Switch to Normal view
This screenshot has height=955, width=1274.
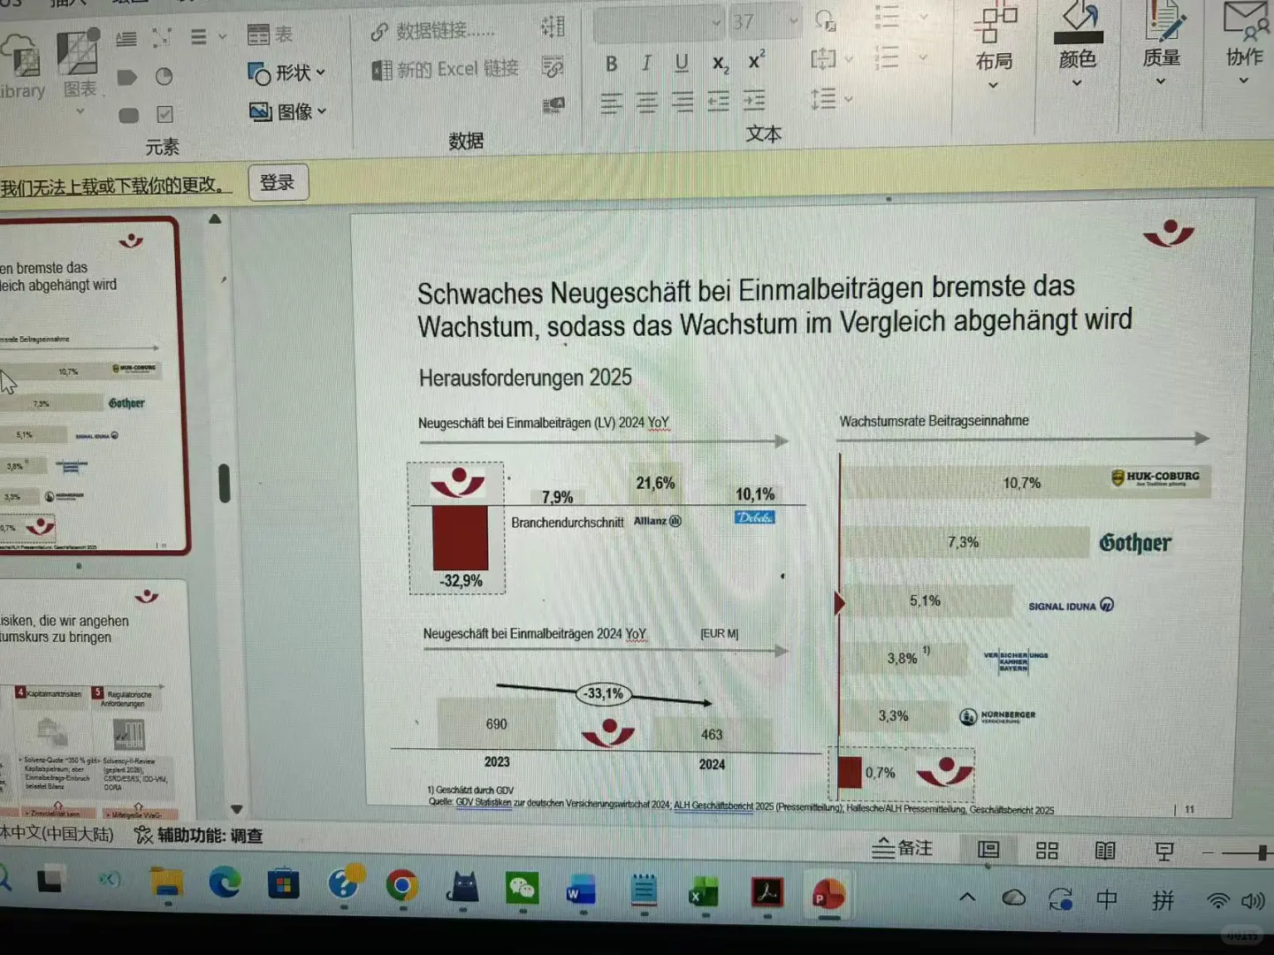click(x=988, y=850)
